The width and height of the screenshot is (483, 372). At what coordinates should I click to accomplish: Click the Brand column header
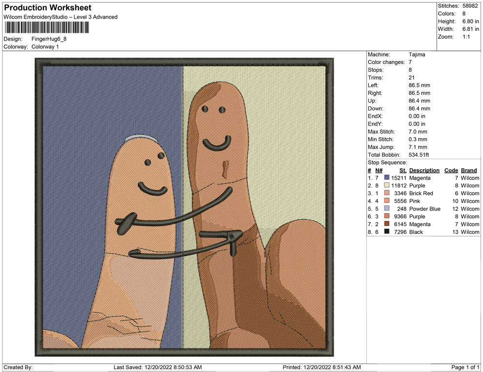(x=468, y=170)
